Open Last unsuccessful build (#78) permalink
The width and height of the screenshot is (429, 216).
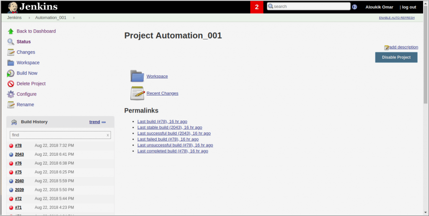[175, 145]
